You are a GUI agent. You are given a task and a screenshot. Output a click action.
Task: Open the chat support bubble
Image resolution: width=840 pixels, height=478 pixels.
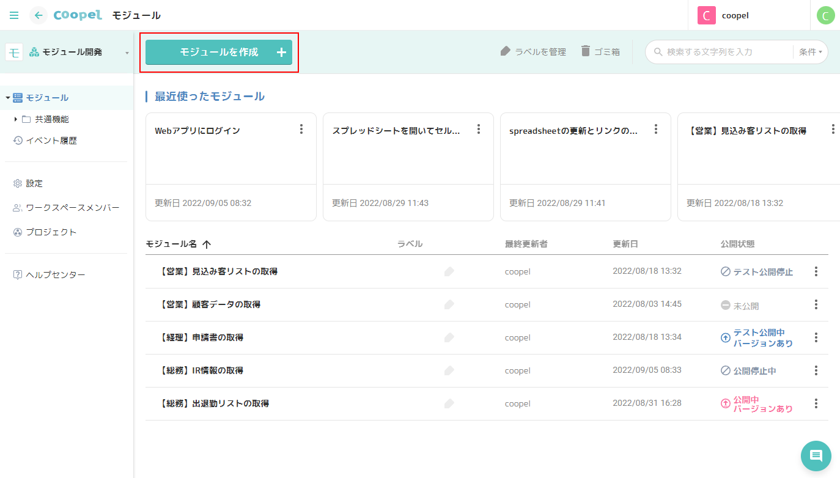coord(816,456)
